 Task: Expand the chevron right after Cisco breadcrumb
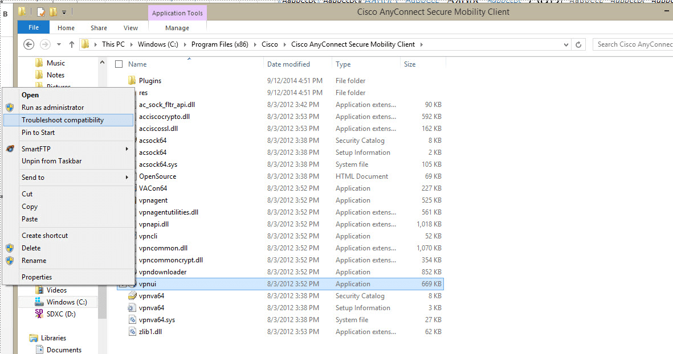click(284, 44)
